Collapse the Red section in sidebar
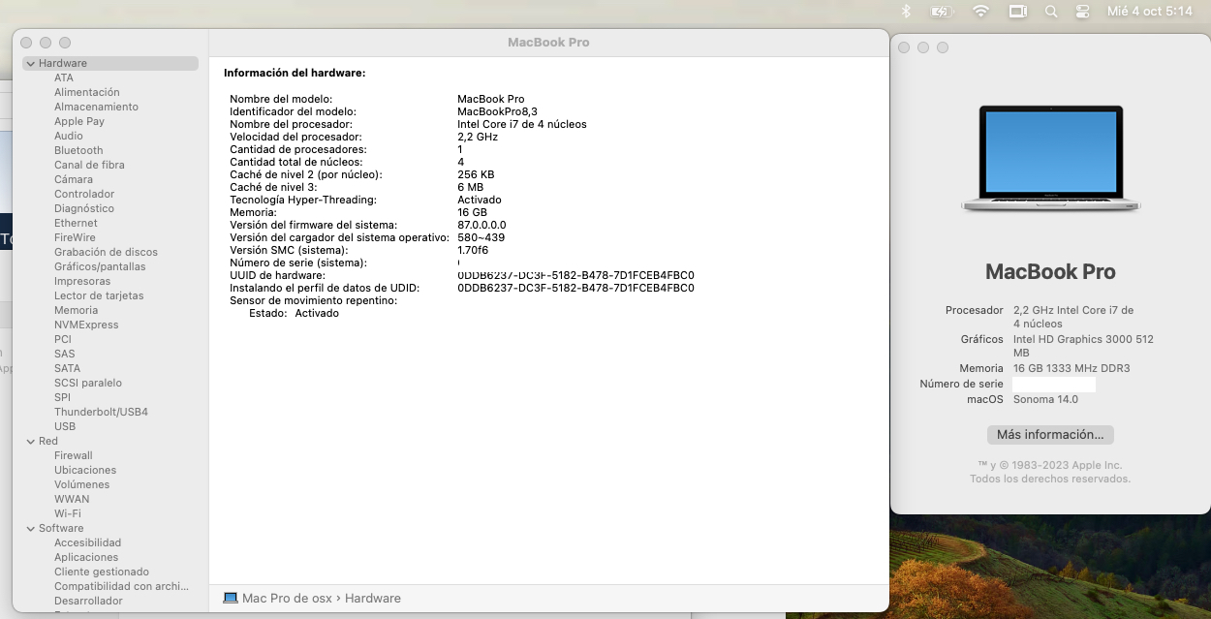Screen dimensions: 1211x619 30,441
